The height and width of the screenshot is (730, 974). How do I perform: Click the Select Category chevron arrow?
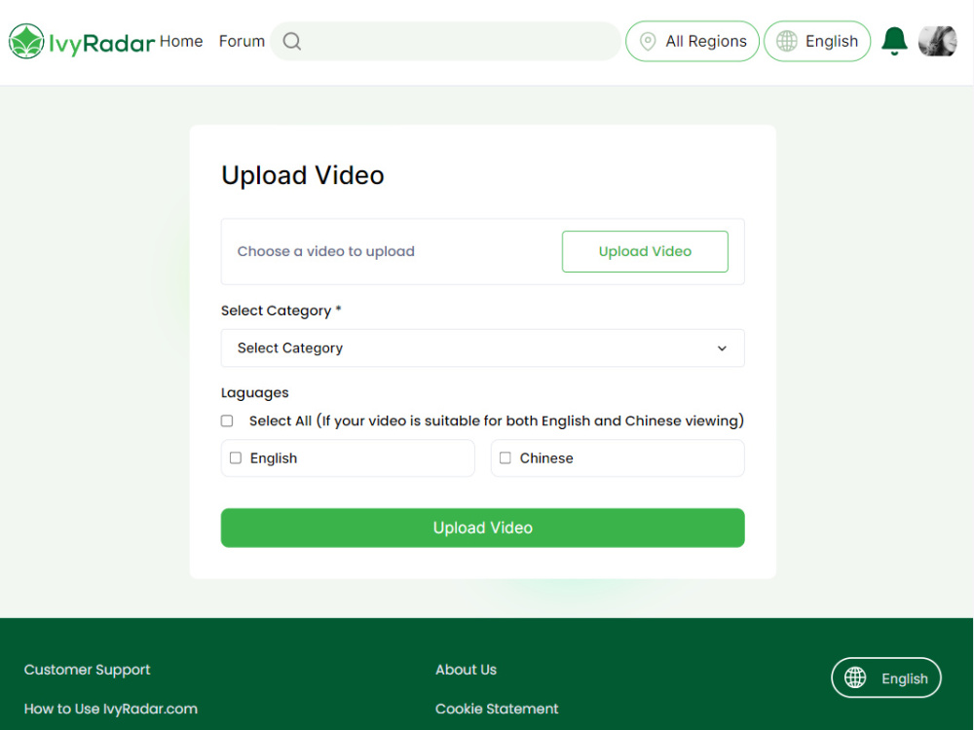point(722,348)
